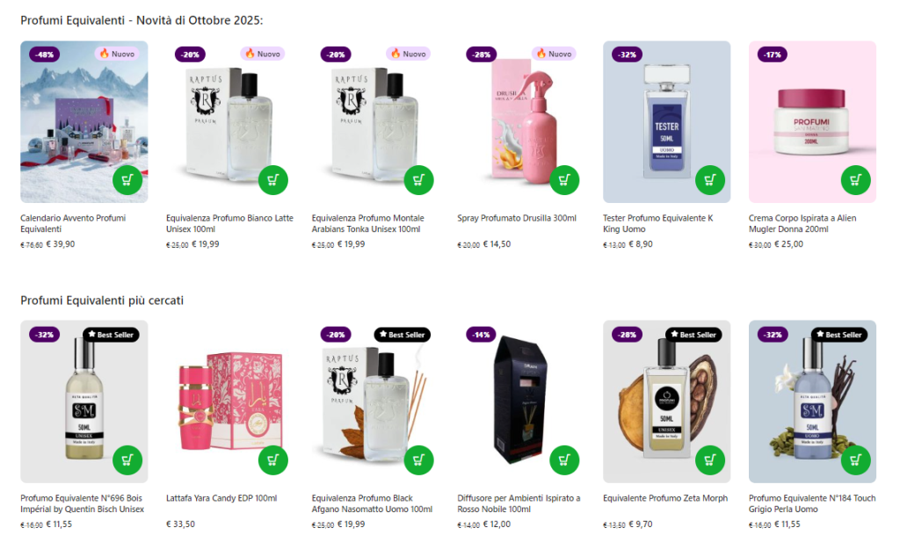Open Spray Profumato Drusilla 300ml title link

(517, 218)
